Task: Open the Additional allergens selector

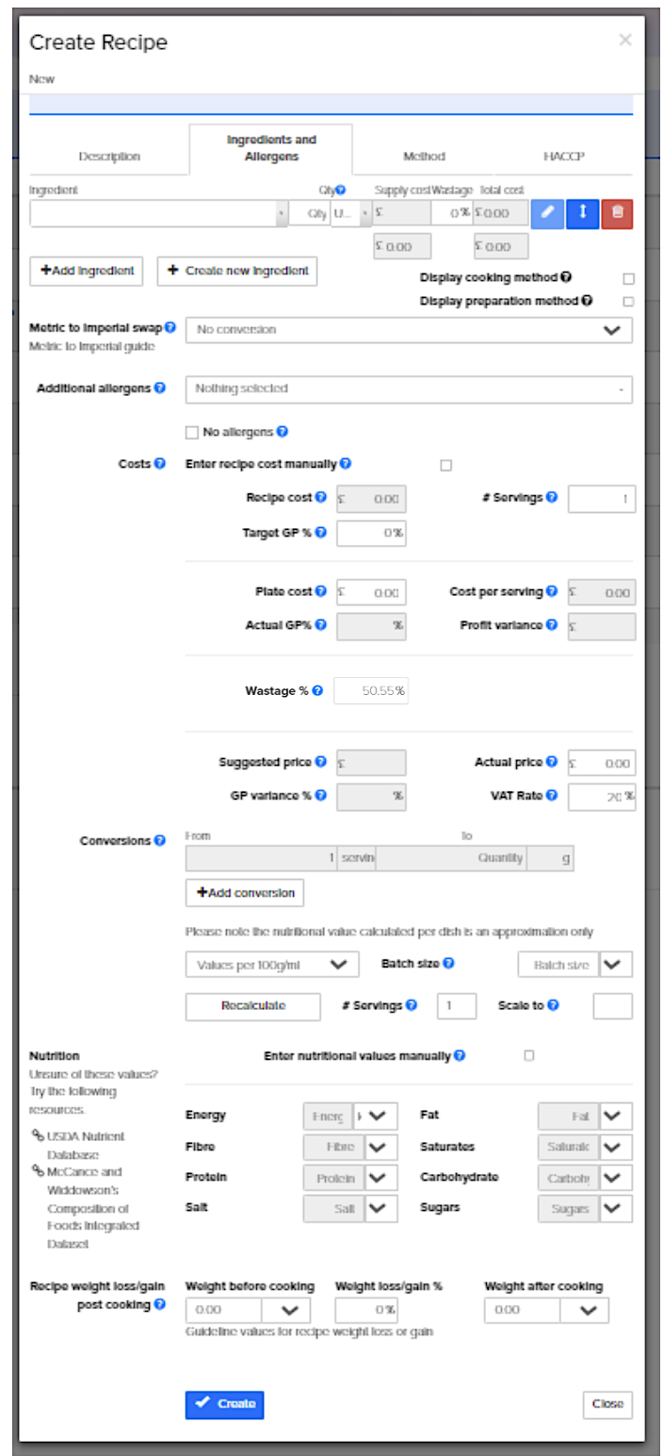Action: (x=410, y=388)
